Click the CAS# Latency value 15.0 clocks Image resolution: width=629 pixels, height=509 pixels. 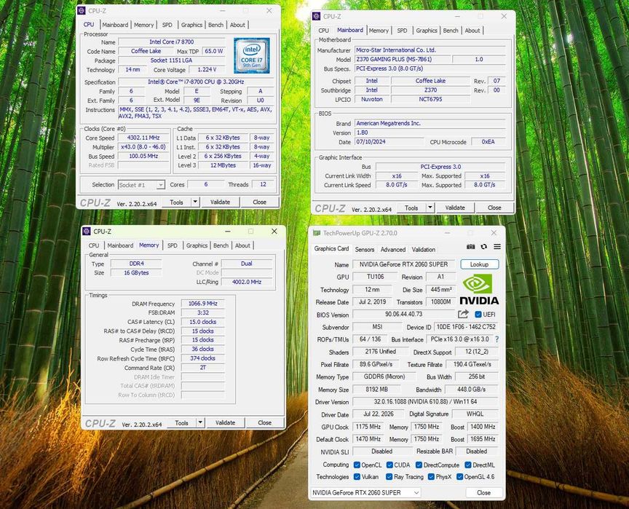click(x=202, y=322)
